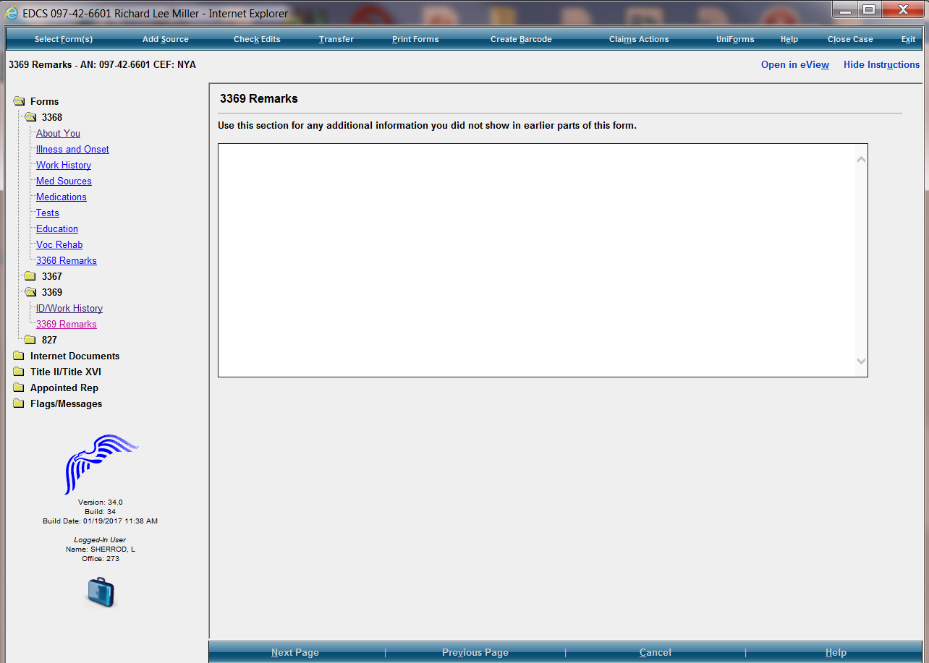
Task: Collapse the Forms folder icon
Action: click(19, 101)
